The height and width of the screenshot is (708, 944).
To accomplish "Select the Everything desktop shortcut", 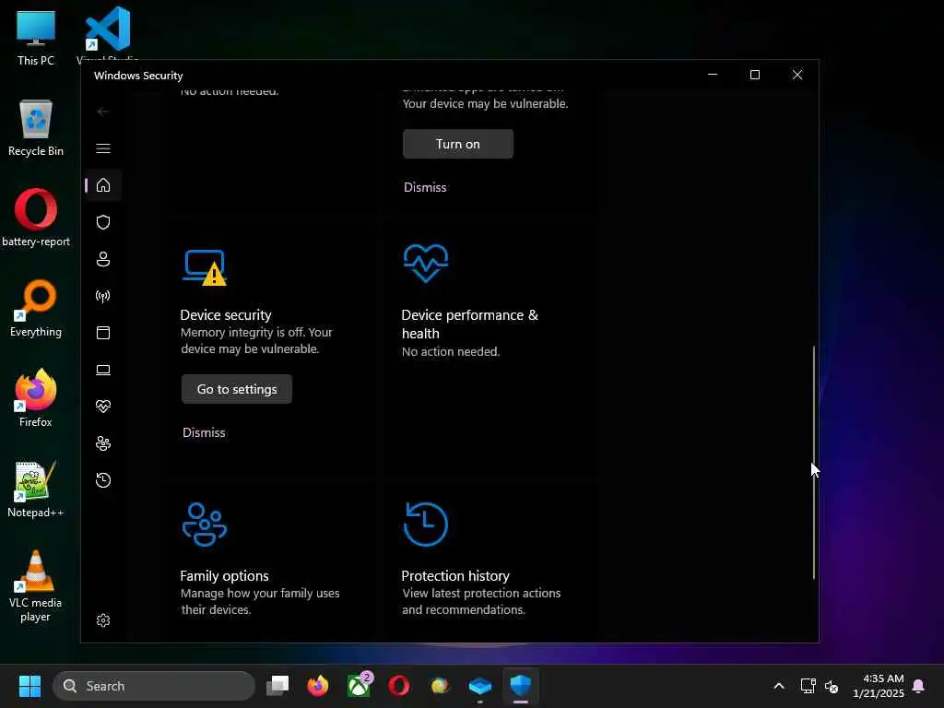I will (36, 308).
